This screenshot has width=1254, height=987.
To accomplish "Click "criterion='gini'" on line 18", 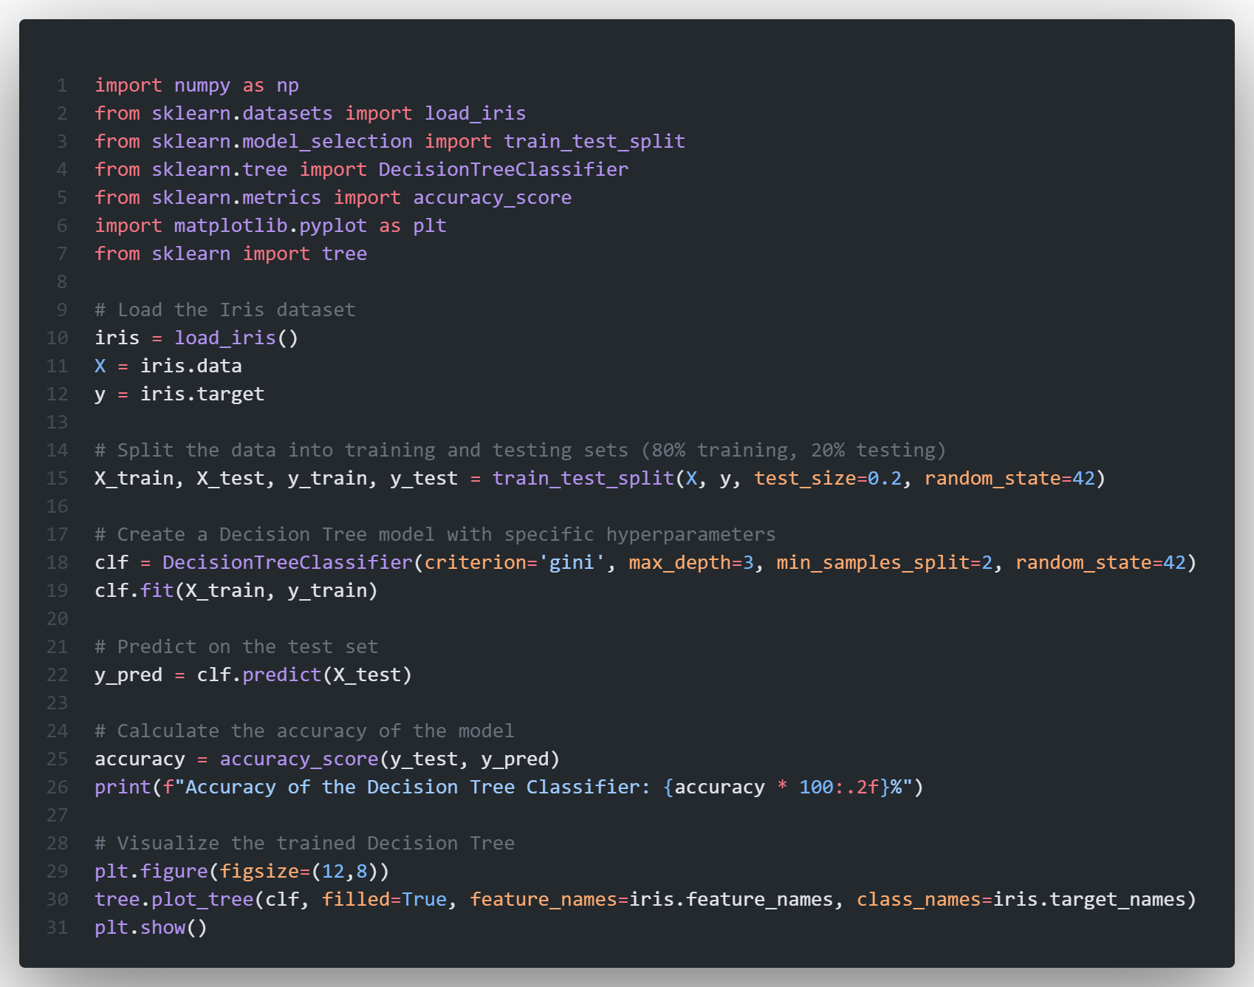I will 515,563.
